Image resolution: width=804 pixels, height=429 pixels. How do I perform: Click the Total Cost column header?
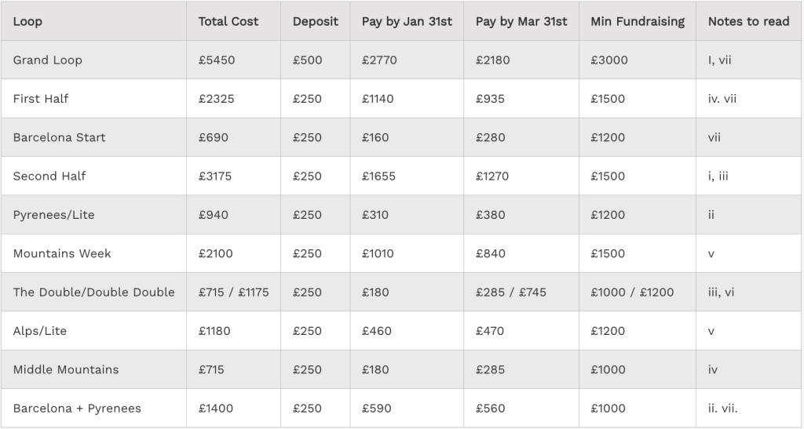pyautogui.click(x=228, y=21)
